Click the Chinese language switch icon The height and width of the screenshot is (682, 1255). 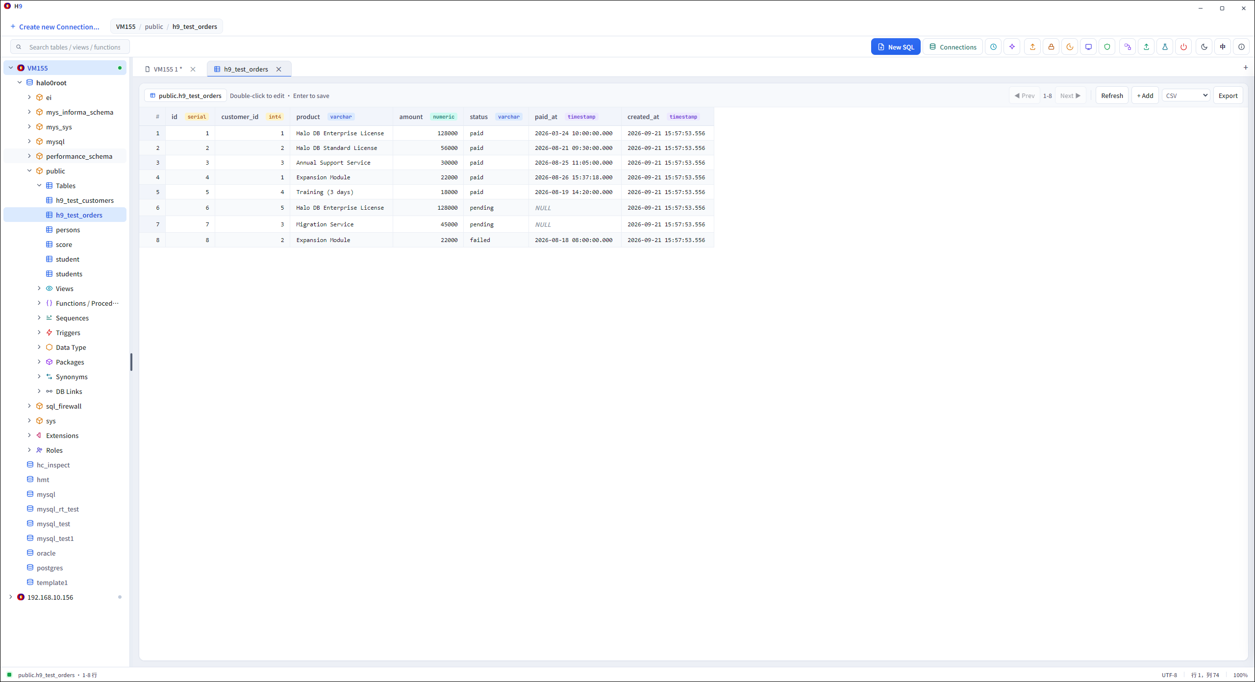click(1223, 47)
